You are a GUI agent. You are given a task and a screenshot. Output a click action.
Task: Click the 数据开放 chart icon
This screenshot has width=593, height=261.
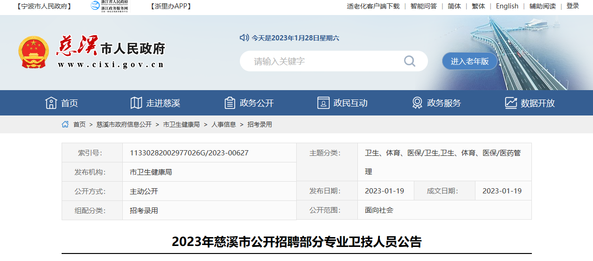[511, 103]
